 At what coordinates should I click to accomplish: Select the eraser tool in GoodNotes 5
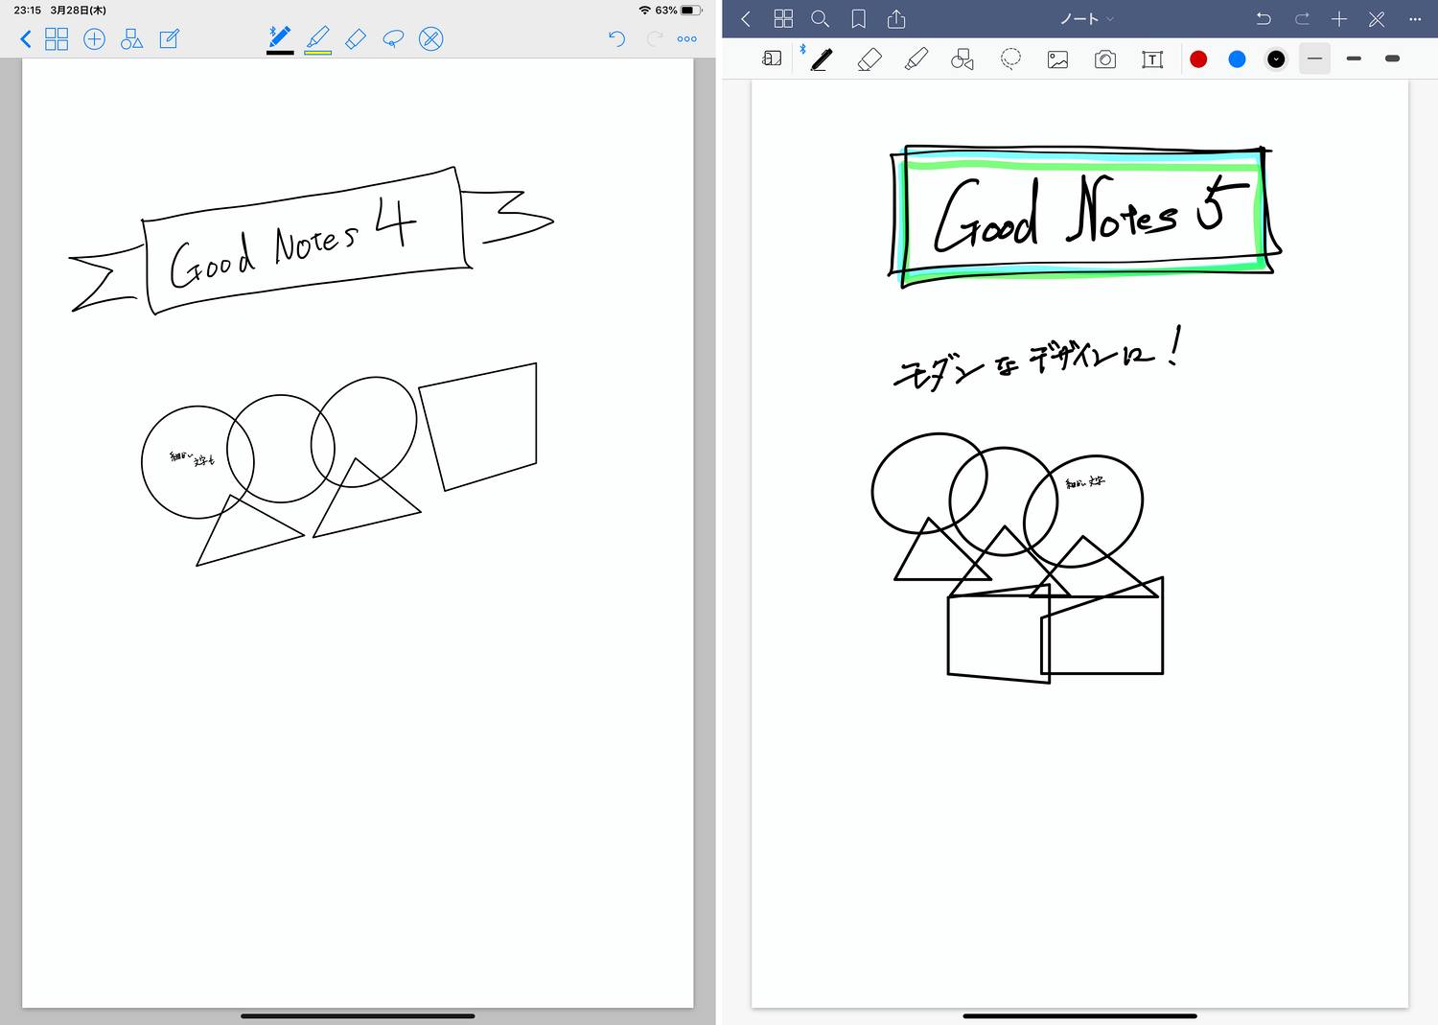coord(869,59)
